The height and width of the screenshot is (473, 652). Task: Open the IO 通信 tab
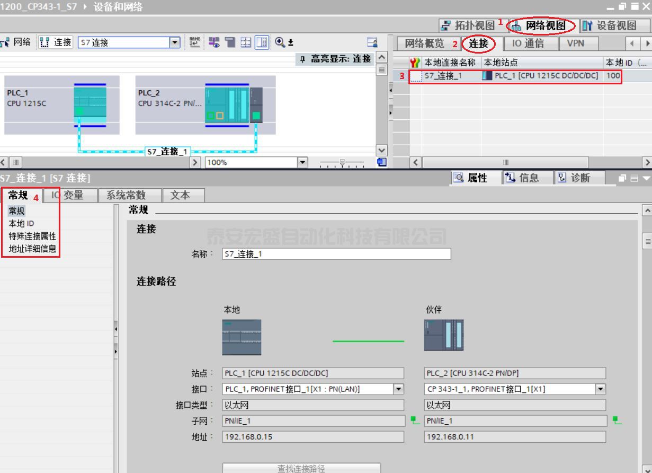coord(527,43)
